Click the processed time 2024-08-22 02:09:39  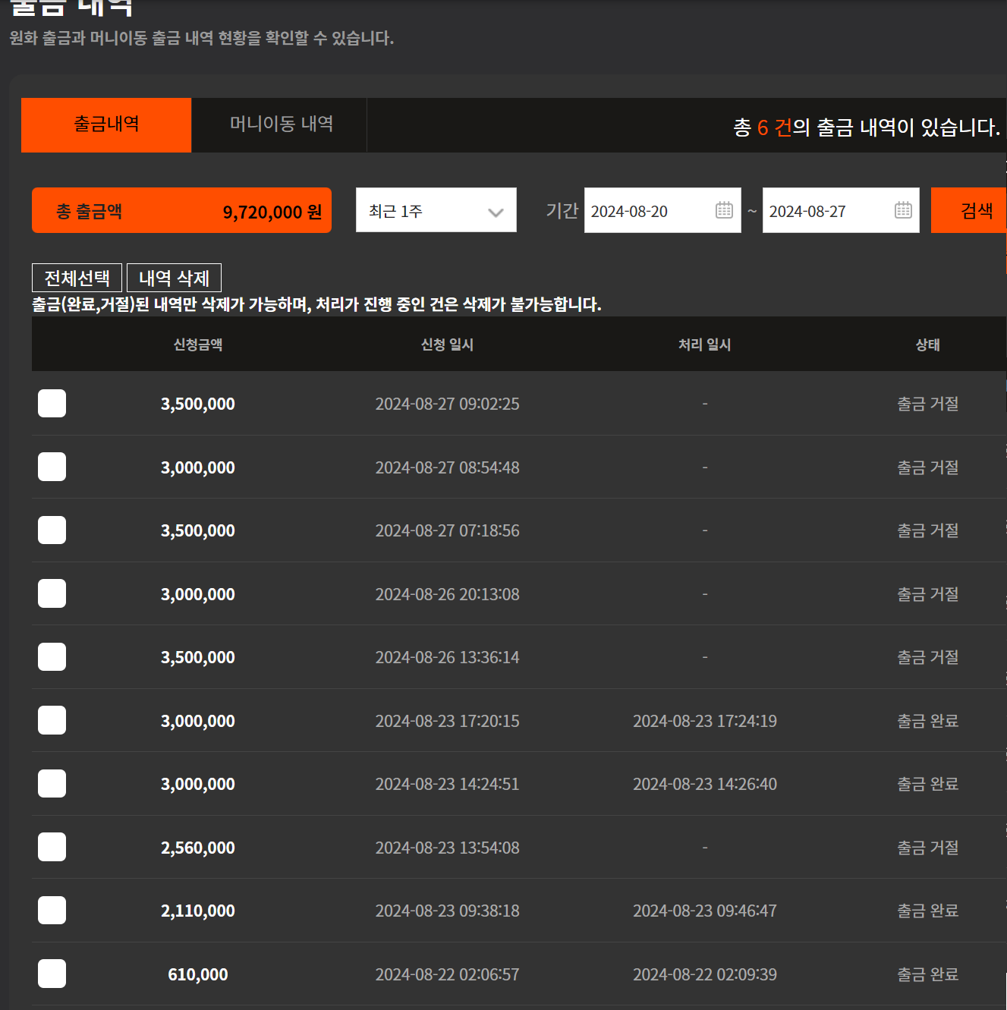point(705,974)
